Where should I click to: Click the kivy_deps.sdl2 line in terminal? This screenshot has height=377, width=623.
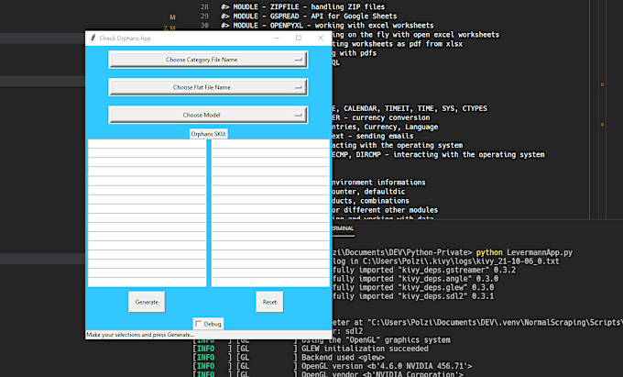pyautogui.click(x=413, y=296)
